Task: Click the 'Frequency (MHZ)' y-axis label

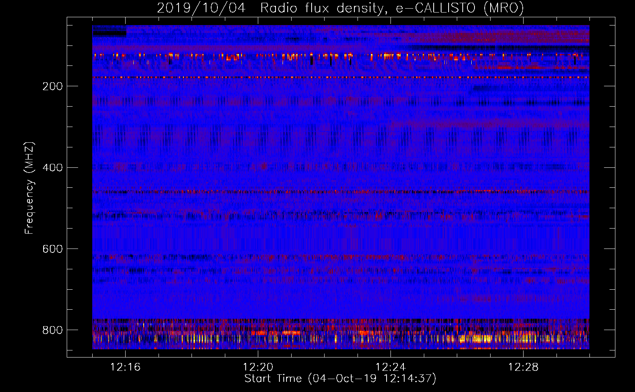Action: coord(29,188)
